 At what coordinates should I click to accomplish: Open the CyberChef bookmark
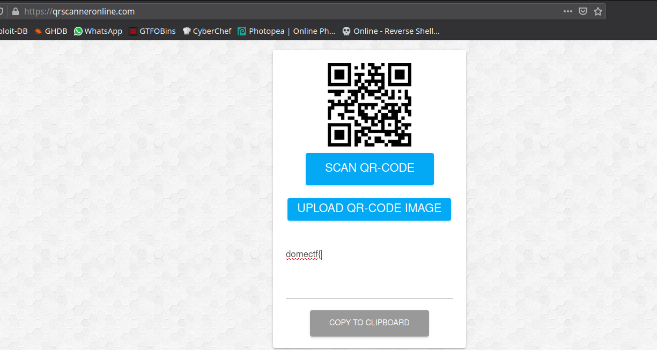[207, 31]
